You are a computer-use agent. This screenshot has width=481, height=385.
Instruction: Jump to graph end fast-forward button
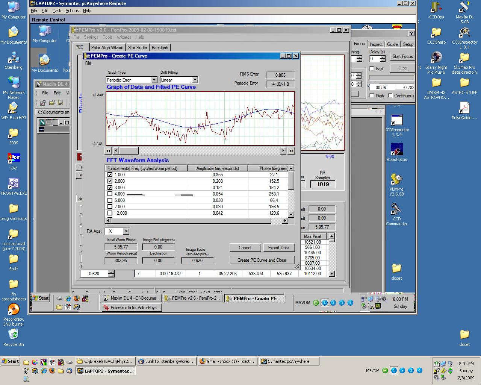pos(291,151)
